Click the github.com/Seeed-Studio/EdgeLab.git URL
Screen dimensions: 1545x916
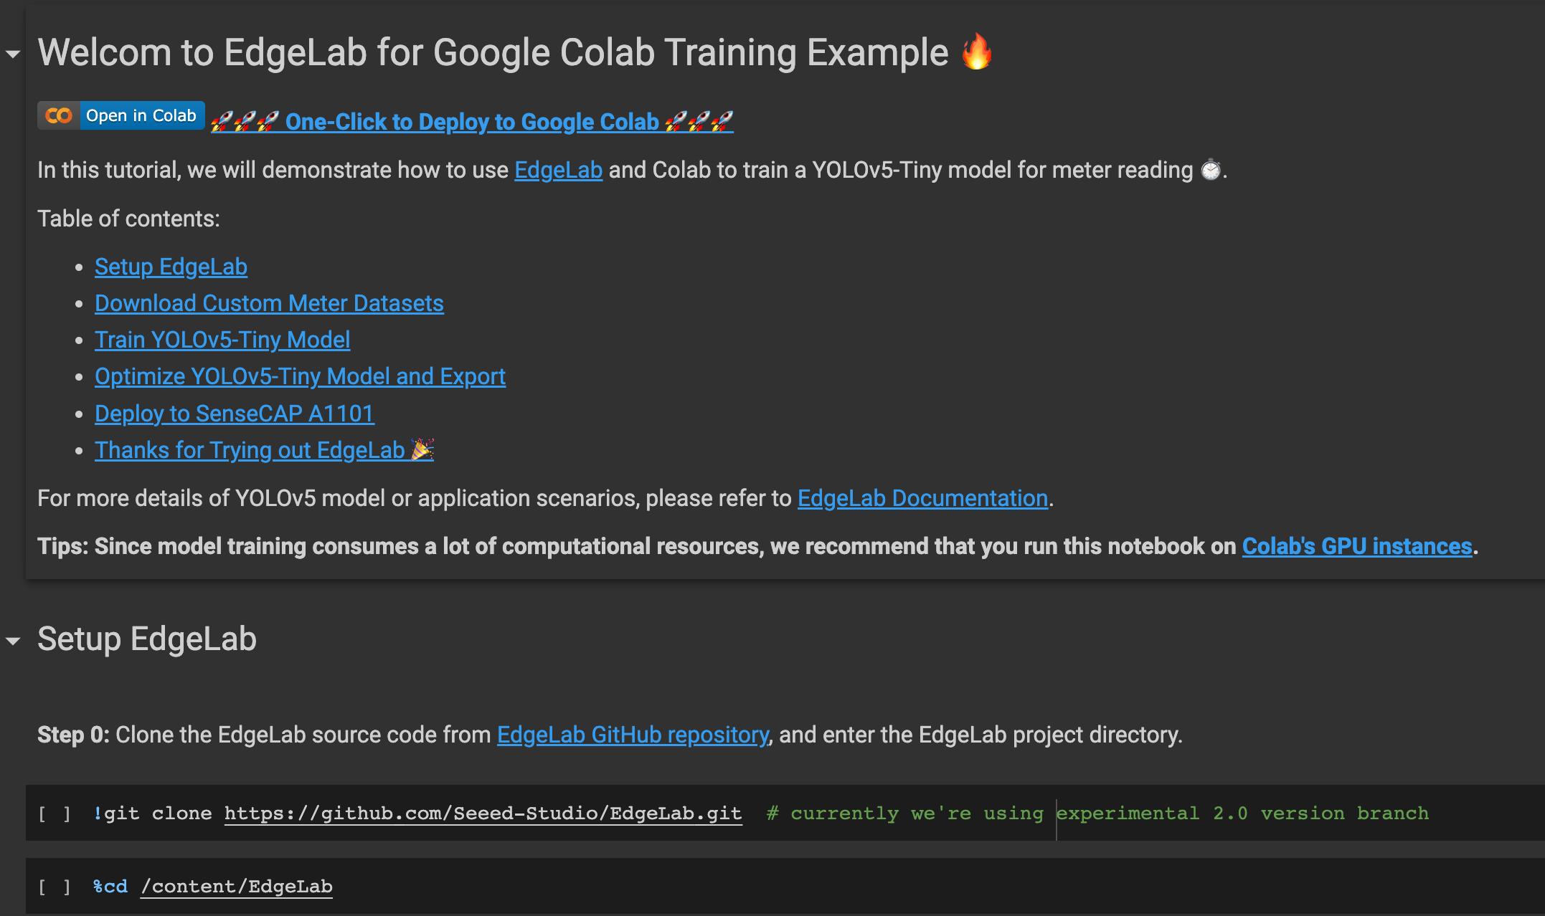(x=483, y=814)
